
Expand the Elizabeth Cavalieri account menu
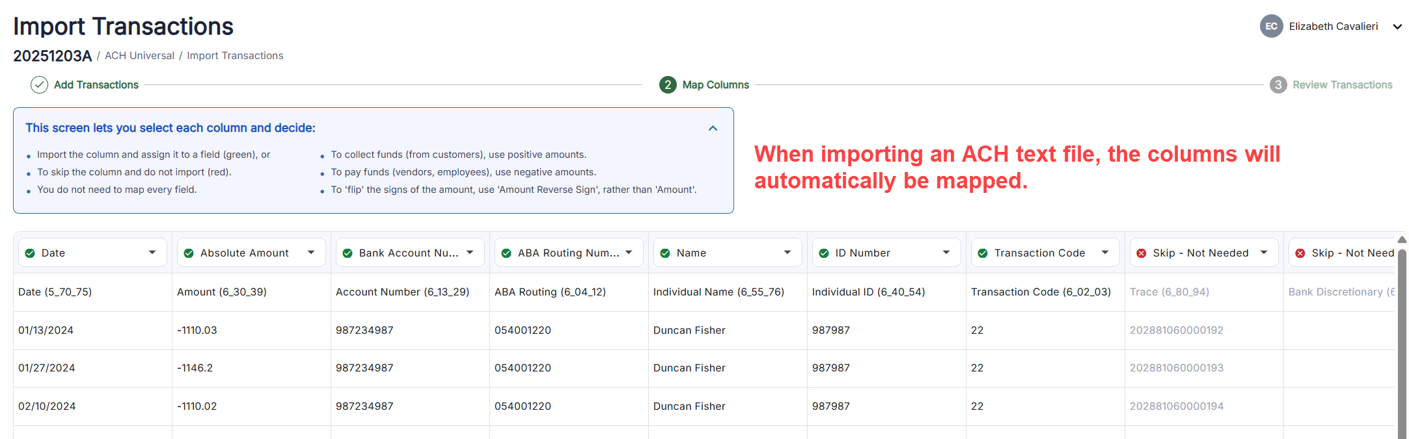(1397, 27)
